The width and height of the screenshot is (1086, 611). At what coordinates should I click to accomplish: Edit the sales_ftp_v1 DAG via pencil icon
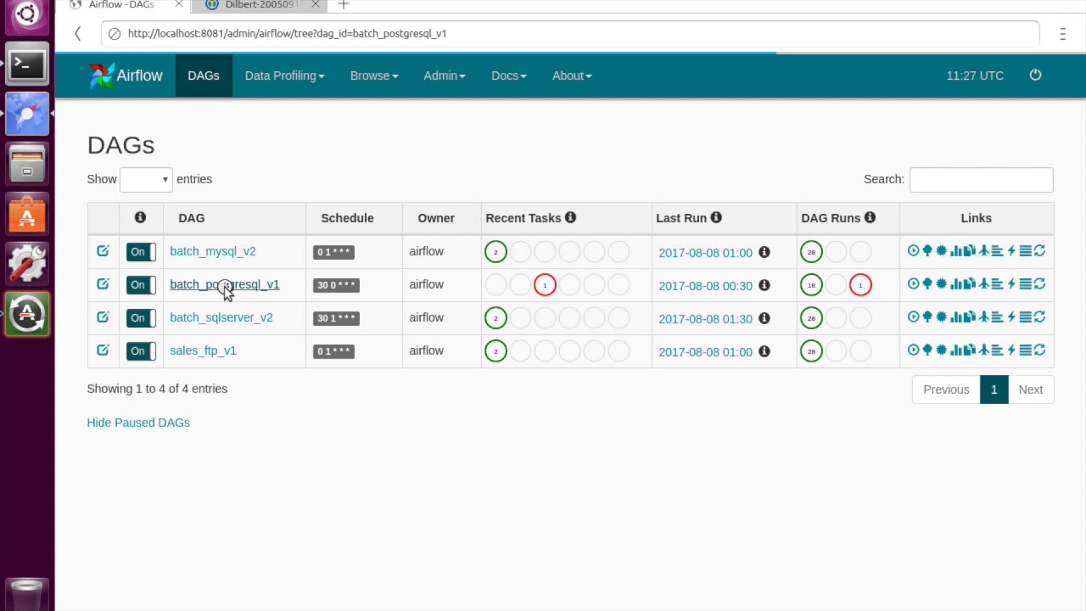tap(103, 350)
